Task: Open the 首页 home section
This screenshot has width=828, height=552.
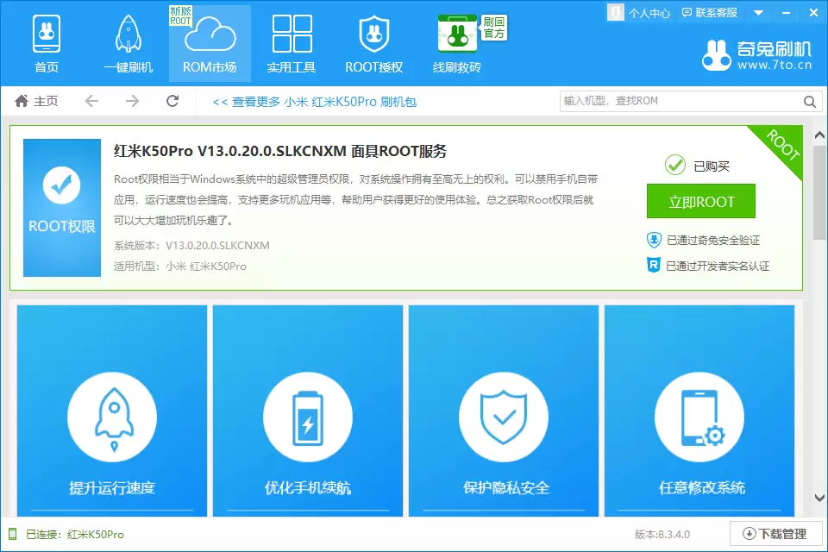Action: tap(47, 41)
